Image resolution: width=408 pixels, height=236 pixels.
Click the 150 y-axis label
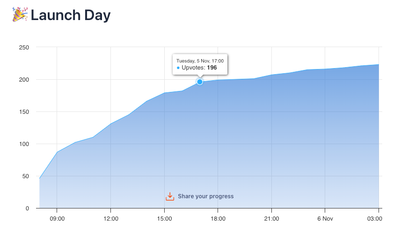coord(24,112)
